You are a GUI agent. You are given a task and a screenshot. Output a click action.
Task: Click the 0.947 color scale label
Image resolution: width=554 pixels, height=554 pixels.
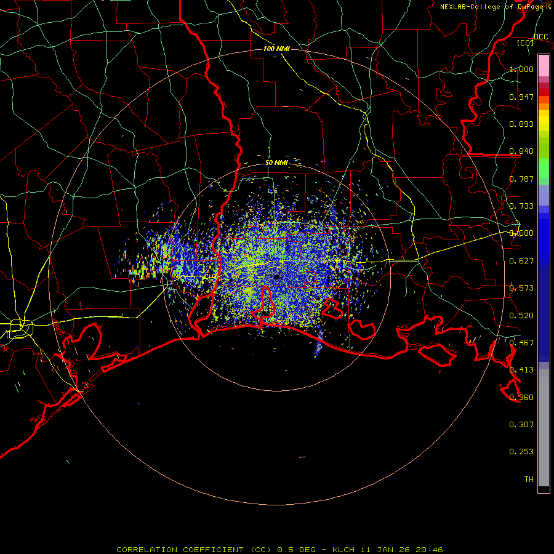coord(521,97)
